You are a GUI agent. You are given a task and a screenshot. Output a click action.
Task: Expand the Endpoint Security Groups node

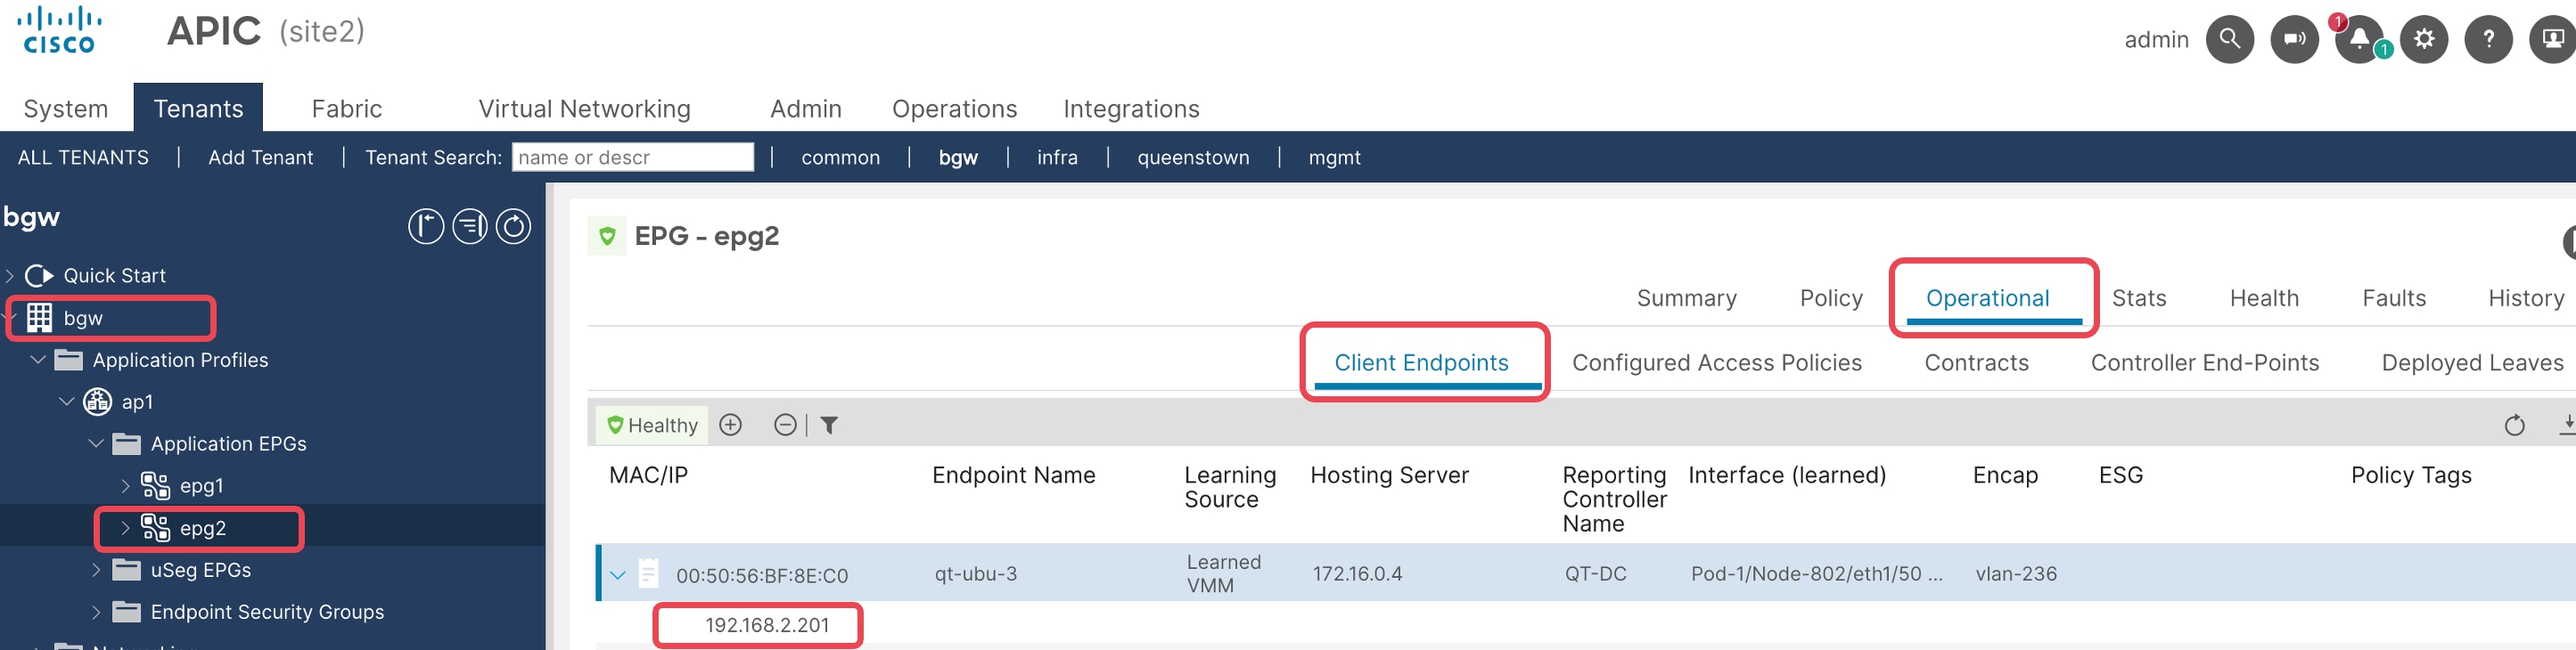pyautogui.click(x=96, y=612)
